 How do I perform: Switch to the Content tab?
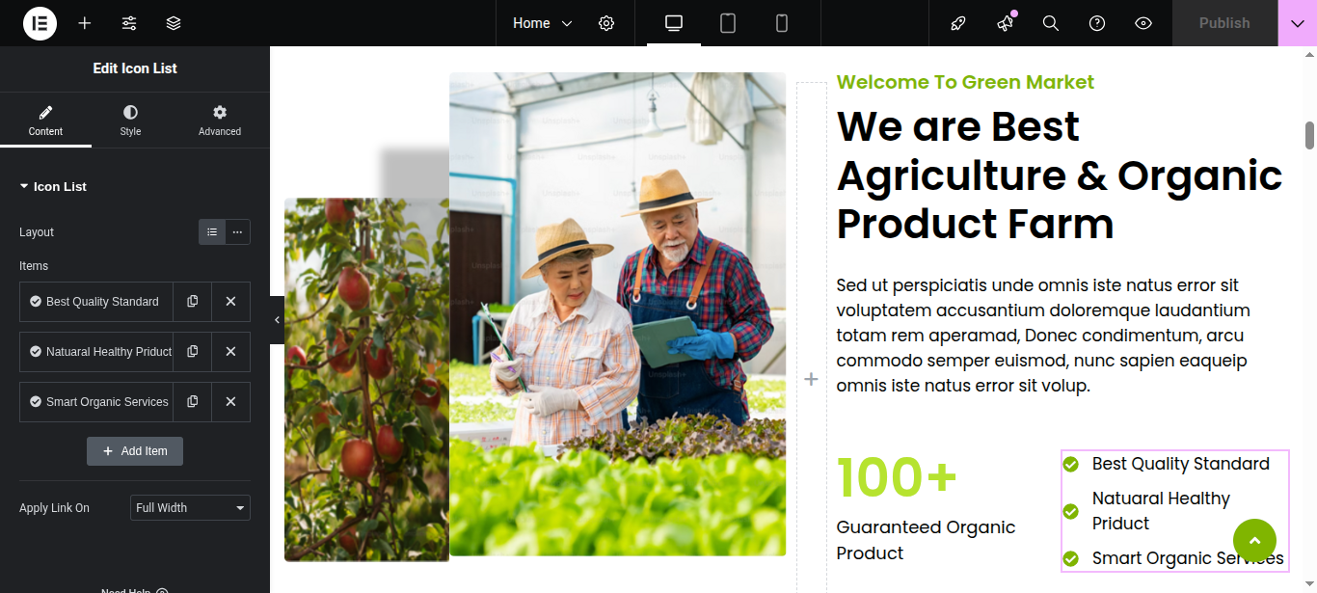(45, 120)
